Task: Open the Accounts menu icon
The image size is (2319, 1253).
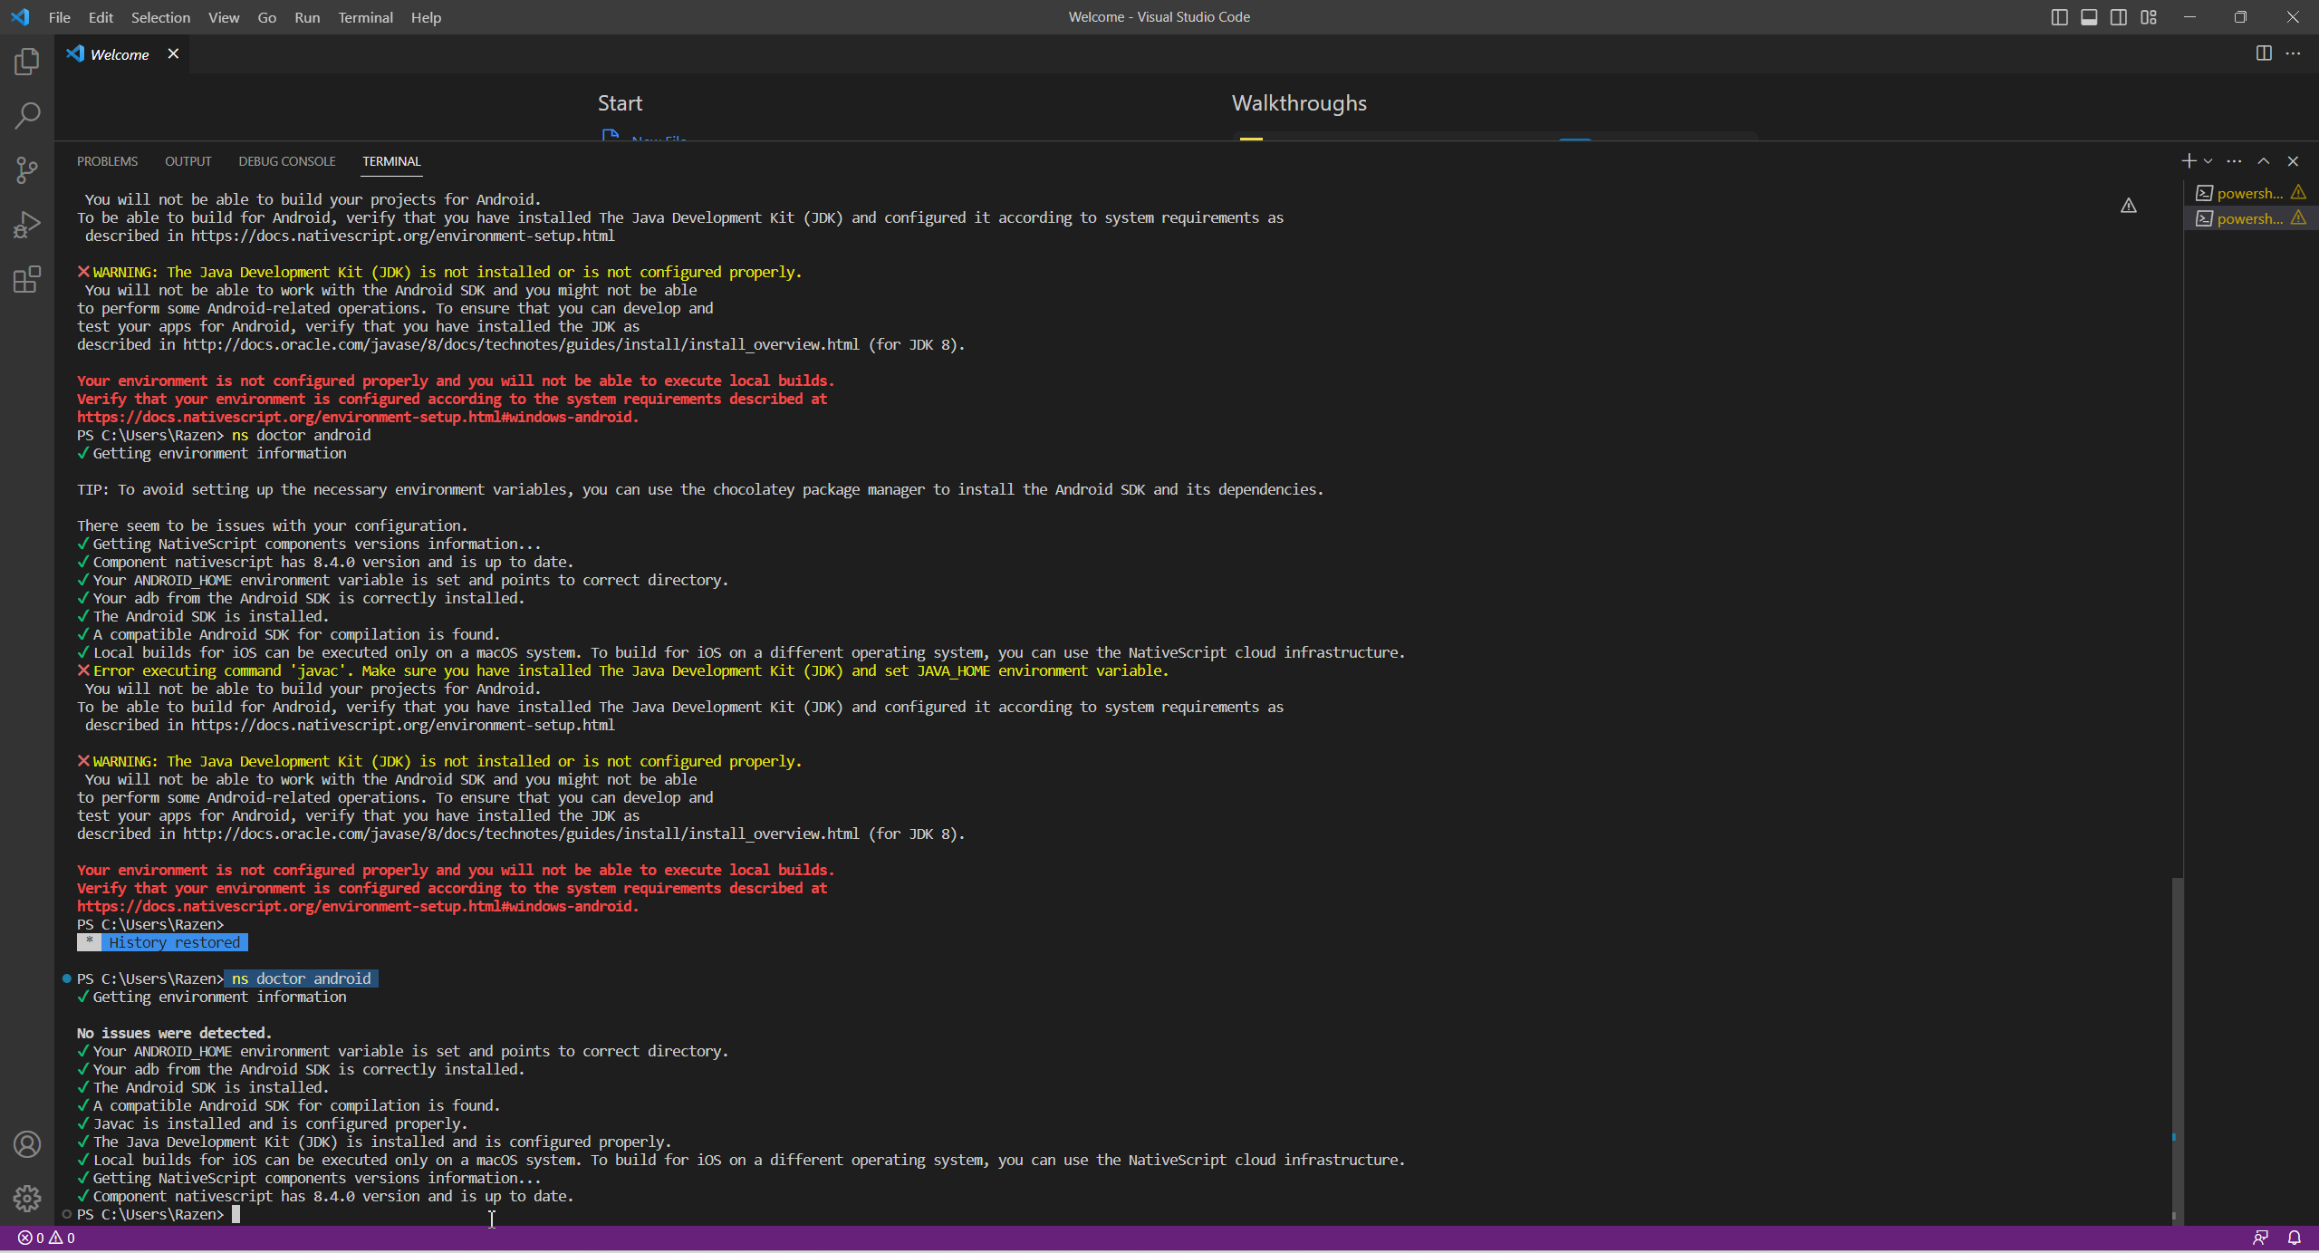Action: tap(27, 1144)
